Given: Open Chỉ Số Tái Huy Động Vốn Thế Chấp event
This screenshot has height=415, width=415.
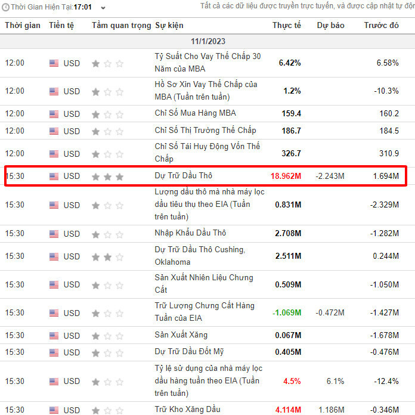Looking at the screenshot, I should tap(207, 153).
